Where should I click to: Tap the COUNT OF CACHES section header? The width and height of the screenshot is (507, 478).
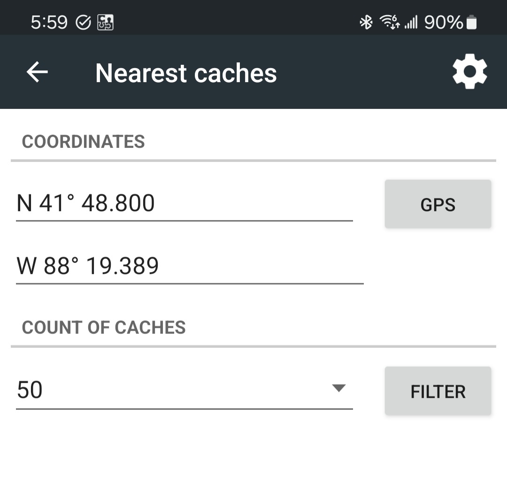click(x=104, y=328)
